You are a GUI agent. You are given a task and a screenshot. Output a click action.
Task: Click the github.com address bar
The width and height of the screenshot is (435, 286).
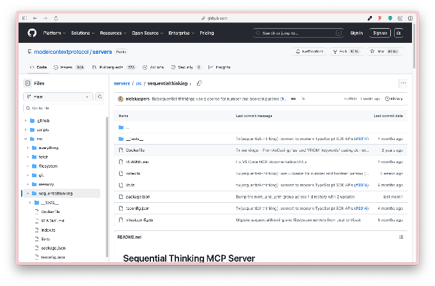point(214,19)
